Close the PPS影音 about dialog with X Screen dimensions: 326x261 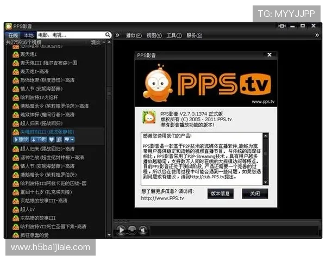[269, 55]
